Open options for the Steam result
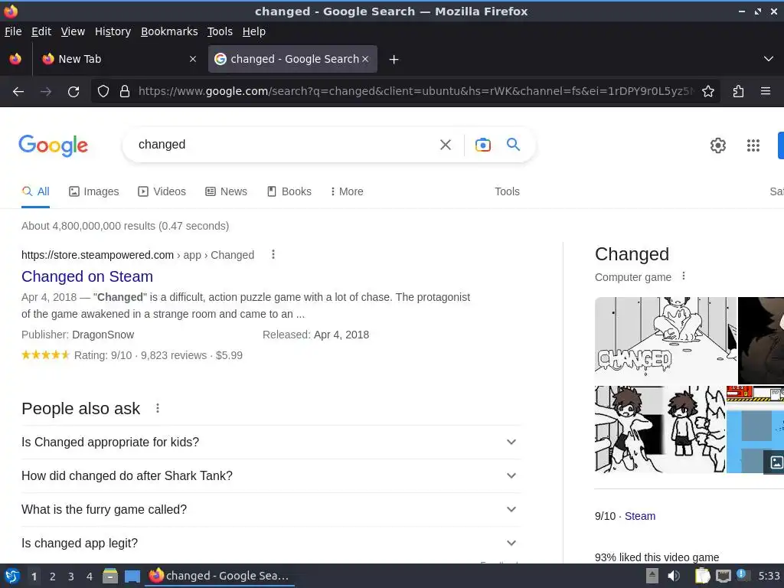 [x=273, y=254]
